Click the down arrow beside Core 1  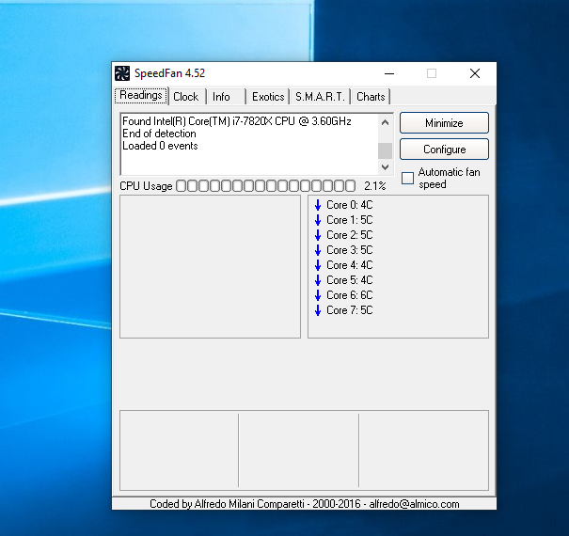pos(318,220)
